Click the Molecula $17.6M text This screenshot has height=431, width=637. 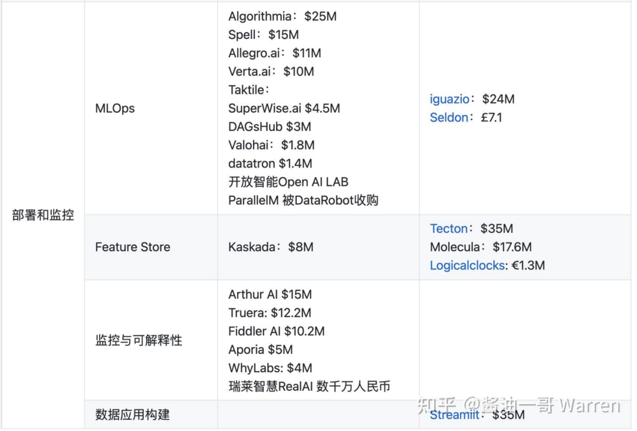click(481, 247)
